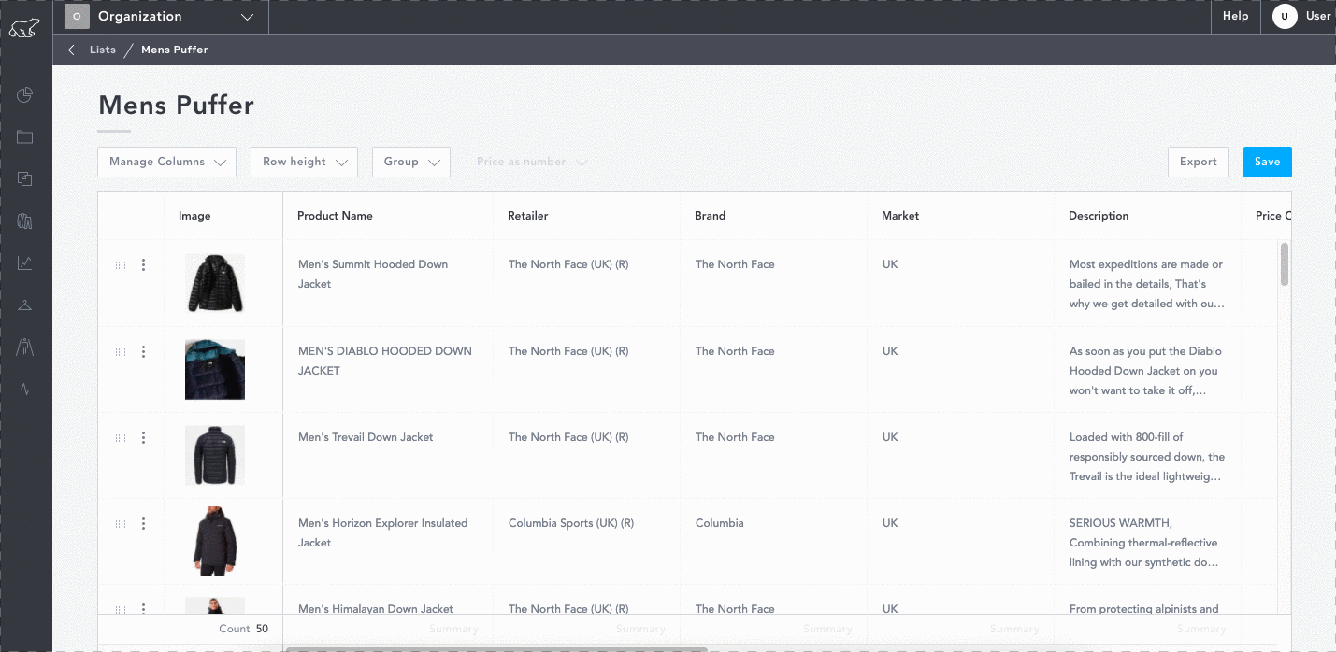The image size is (1336, 652).
Task: Open Trevail Down Jacket thumbnail
Action: [x=215, y=456]
